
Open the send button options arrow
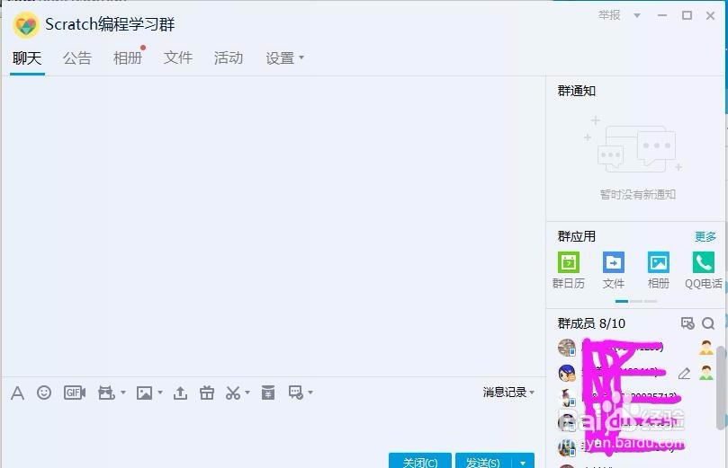523,462
